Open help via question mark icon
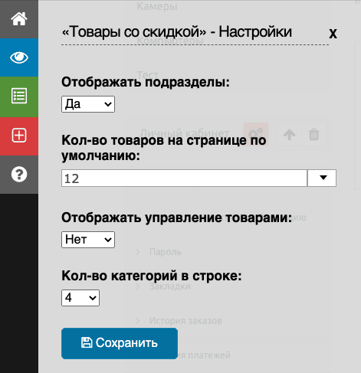The width and height of the screenshot is (361, 373). [19, 175]
